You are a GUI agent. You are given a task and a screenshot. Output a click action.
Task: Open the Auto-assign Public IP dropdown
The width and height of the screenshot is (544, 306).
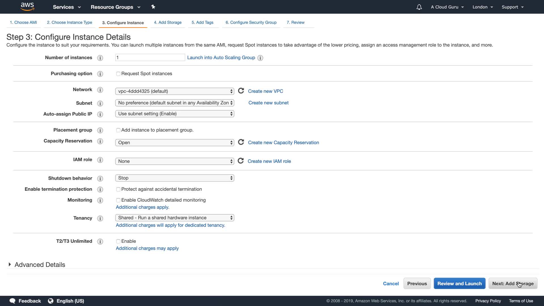point(175,114)
